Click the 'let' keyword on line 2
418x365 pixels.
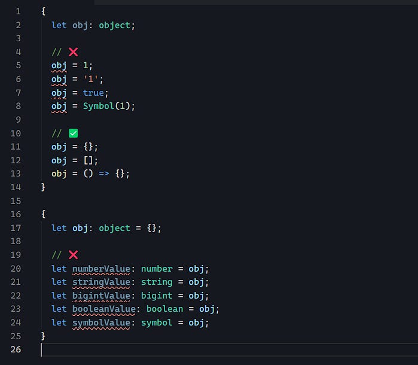[59, 25]
